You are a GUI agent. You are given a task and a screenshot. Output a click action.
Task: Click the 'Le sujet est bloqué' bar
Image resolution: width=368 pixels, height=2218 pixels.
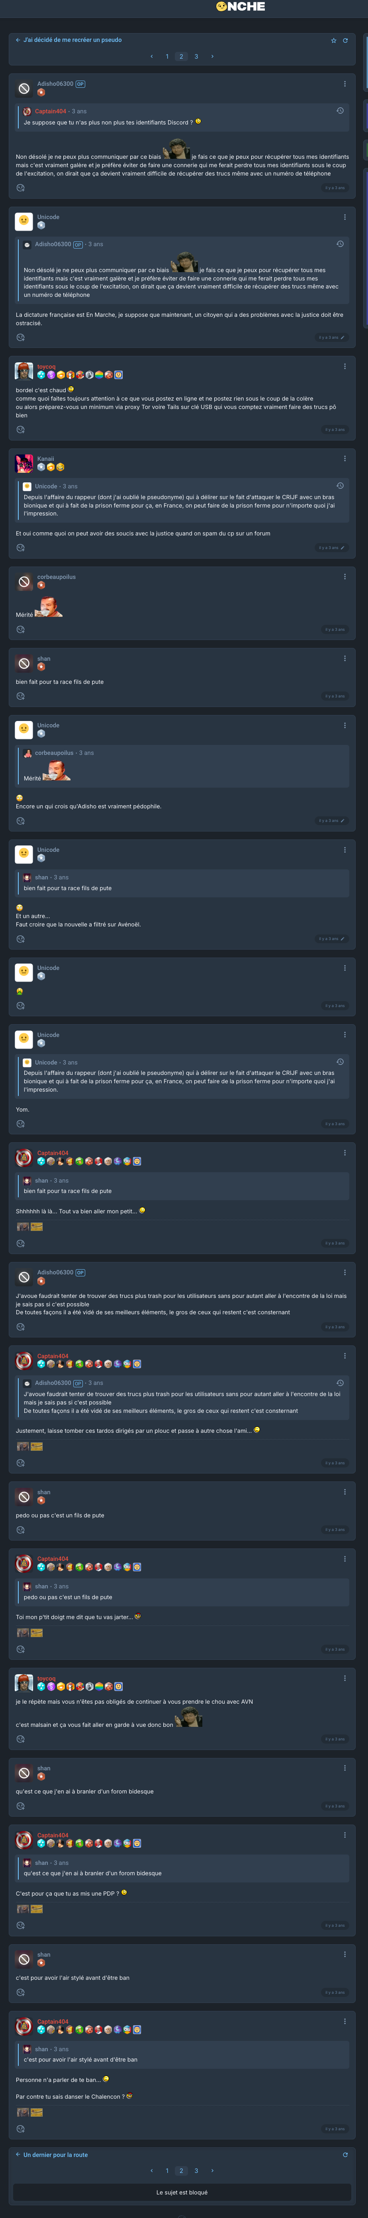click(182, 2192)
